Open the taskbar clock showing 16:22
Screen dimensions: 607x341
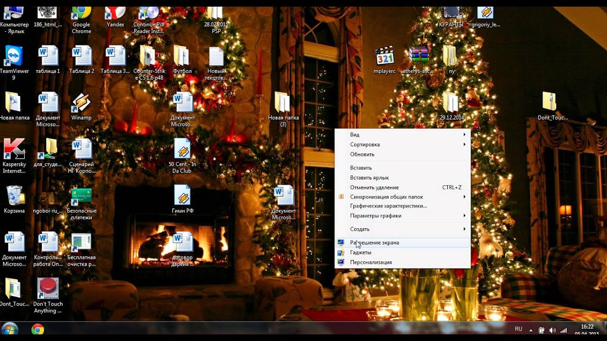(587, 330)
